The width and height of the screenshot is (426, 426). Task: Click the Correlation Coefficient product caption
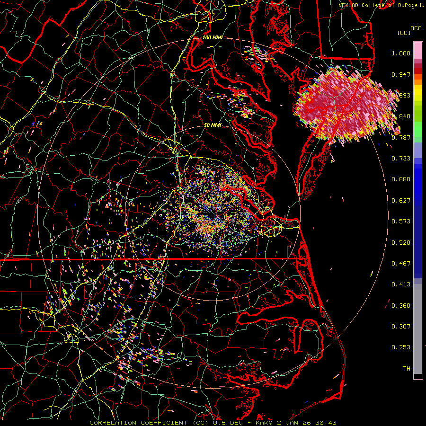213,423
